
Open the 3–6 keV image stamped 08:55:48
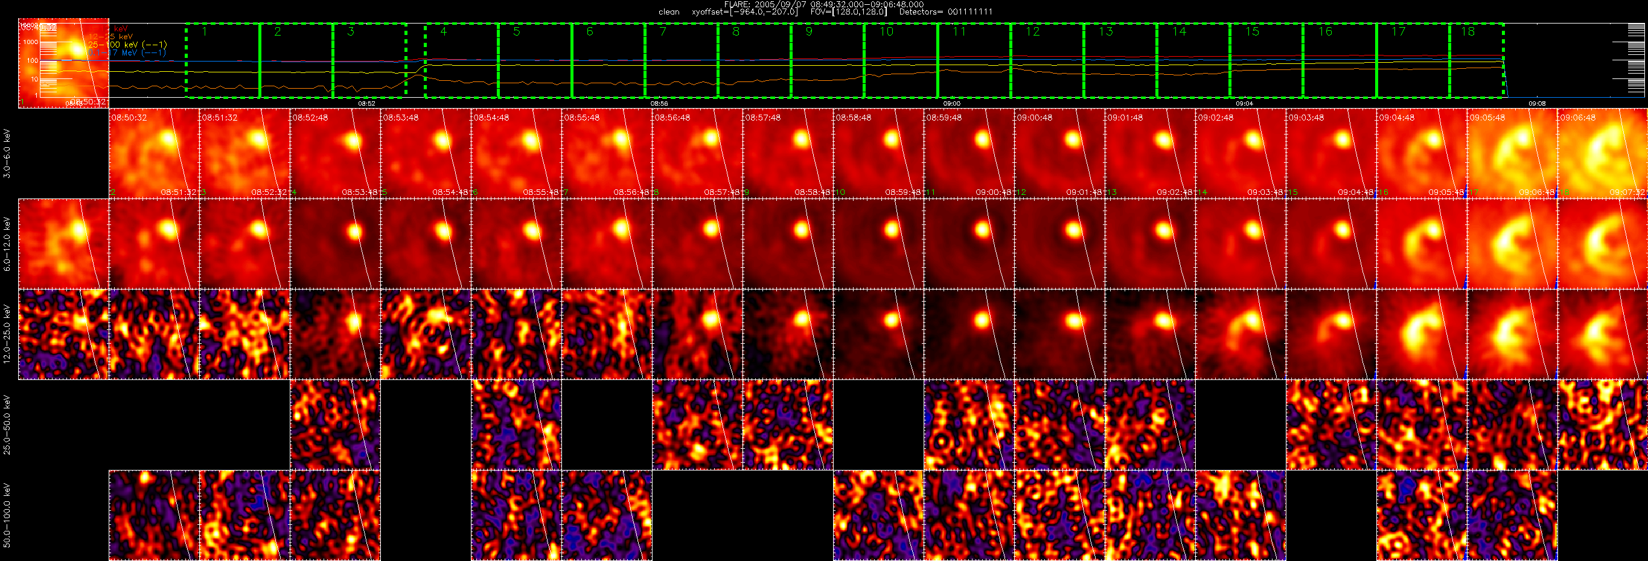(607, 153)
